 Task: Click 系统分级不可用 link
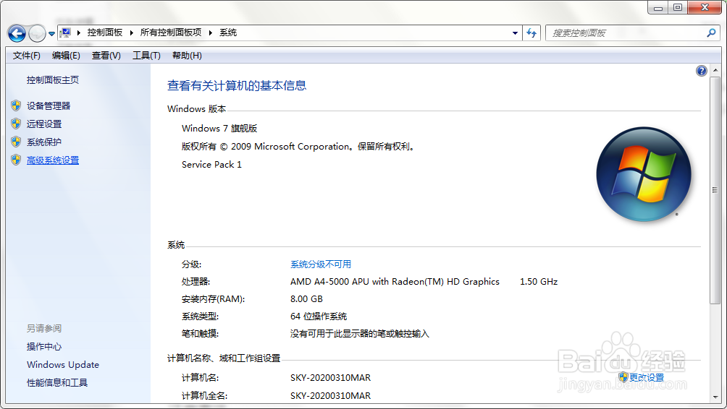pyautogui.click(x=321, y=264)
